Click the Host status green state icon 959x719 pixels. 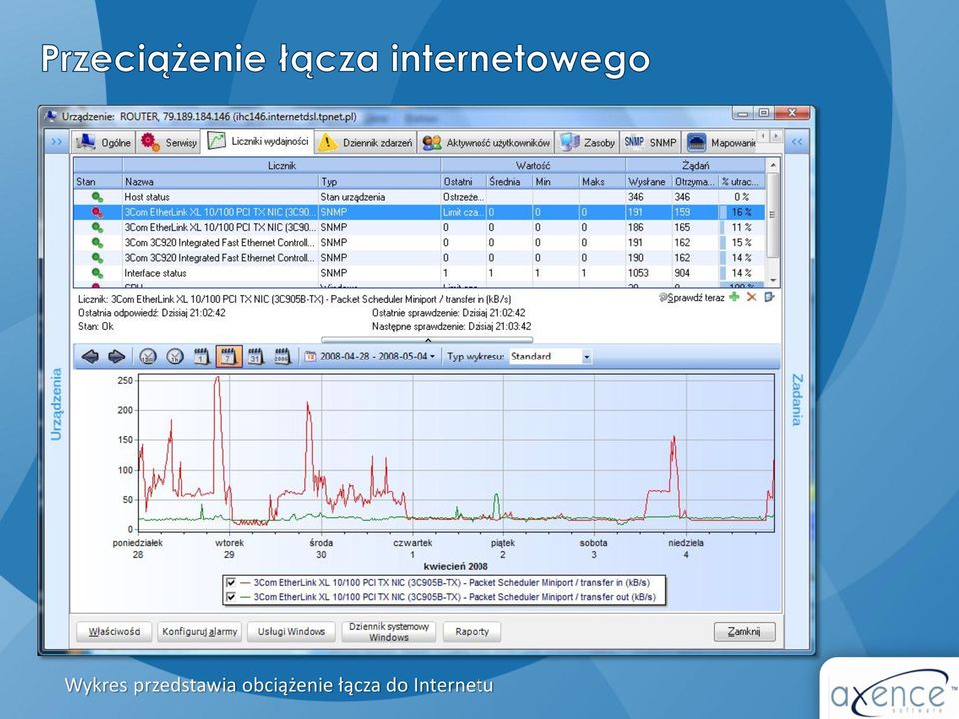coord(97,197)
